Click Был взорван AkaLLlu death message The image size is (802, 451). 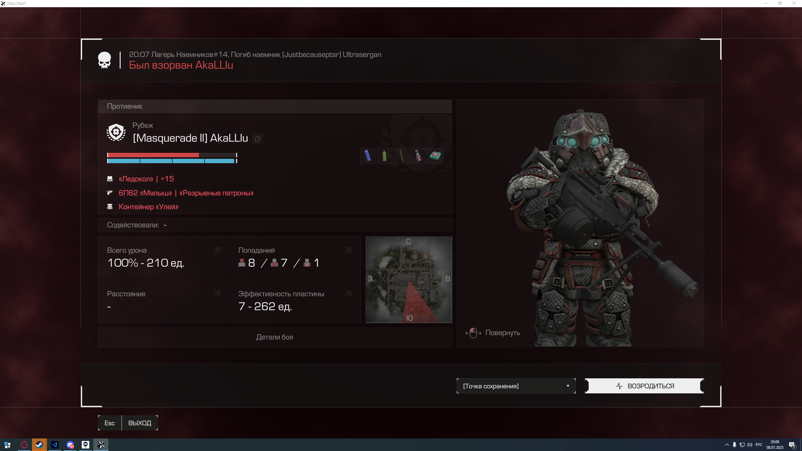(181, 65)
